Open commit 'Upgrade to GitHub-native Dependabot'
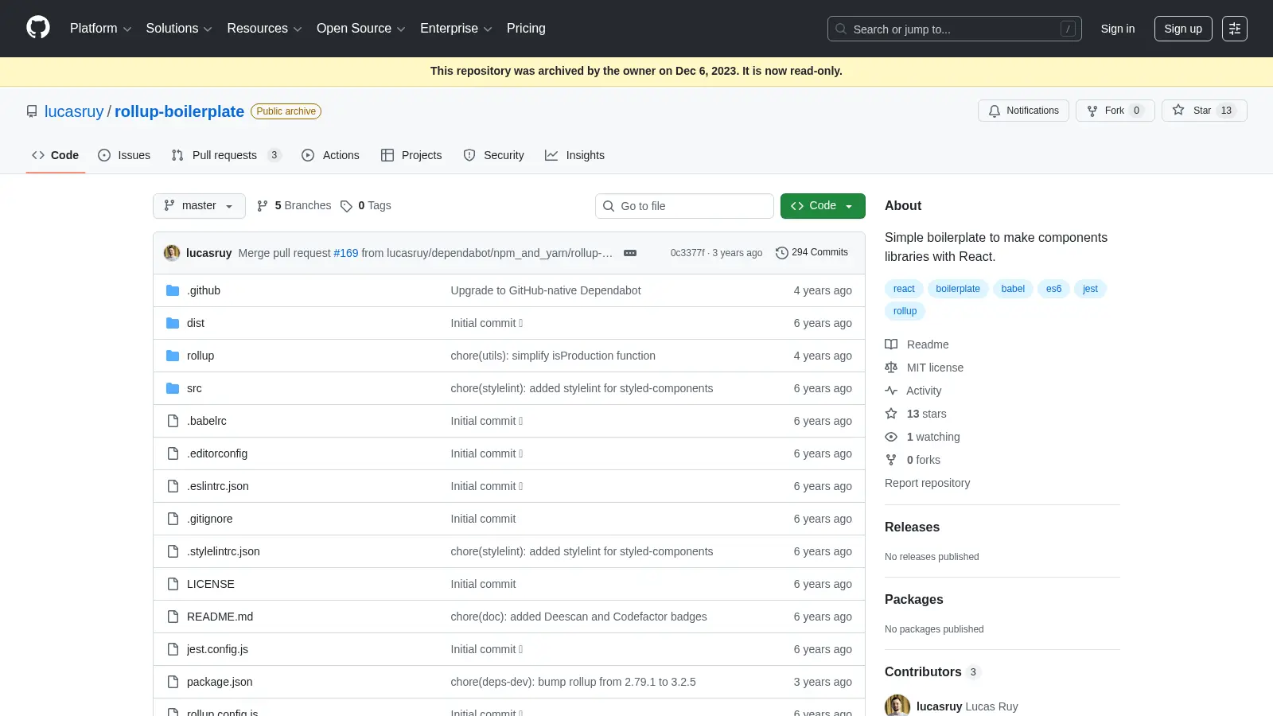This screenshot has height=716, width=1273. tap(545, 290)
